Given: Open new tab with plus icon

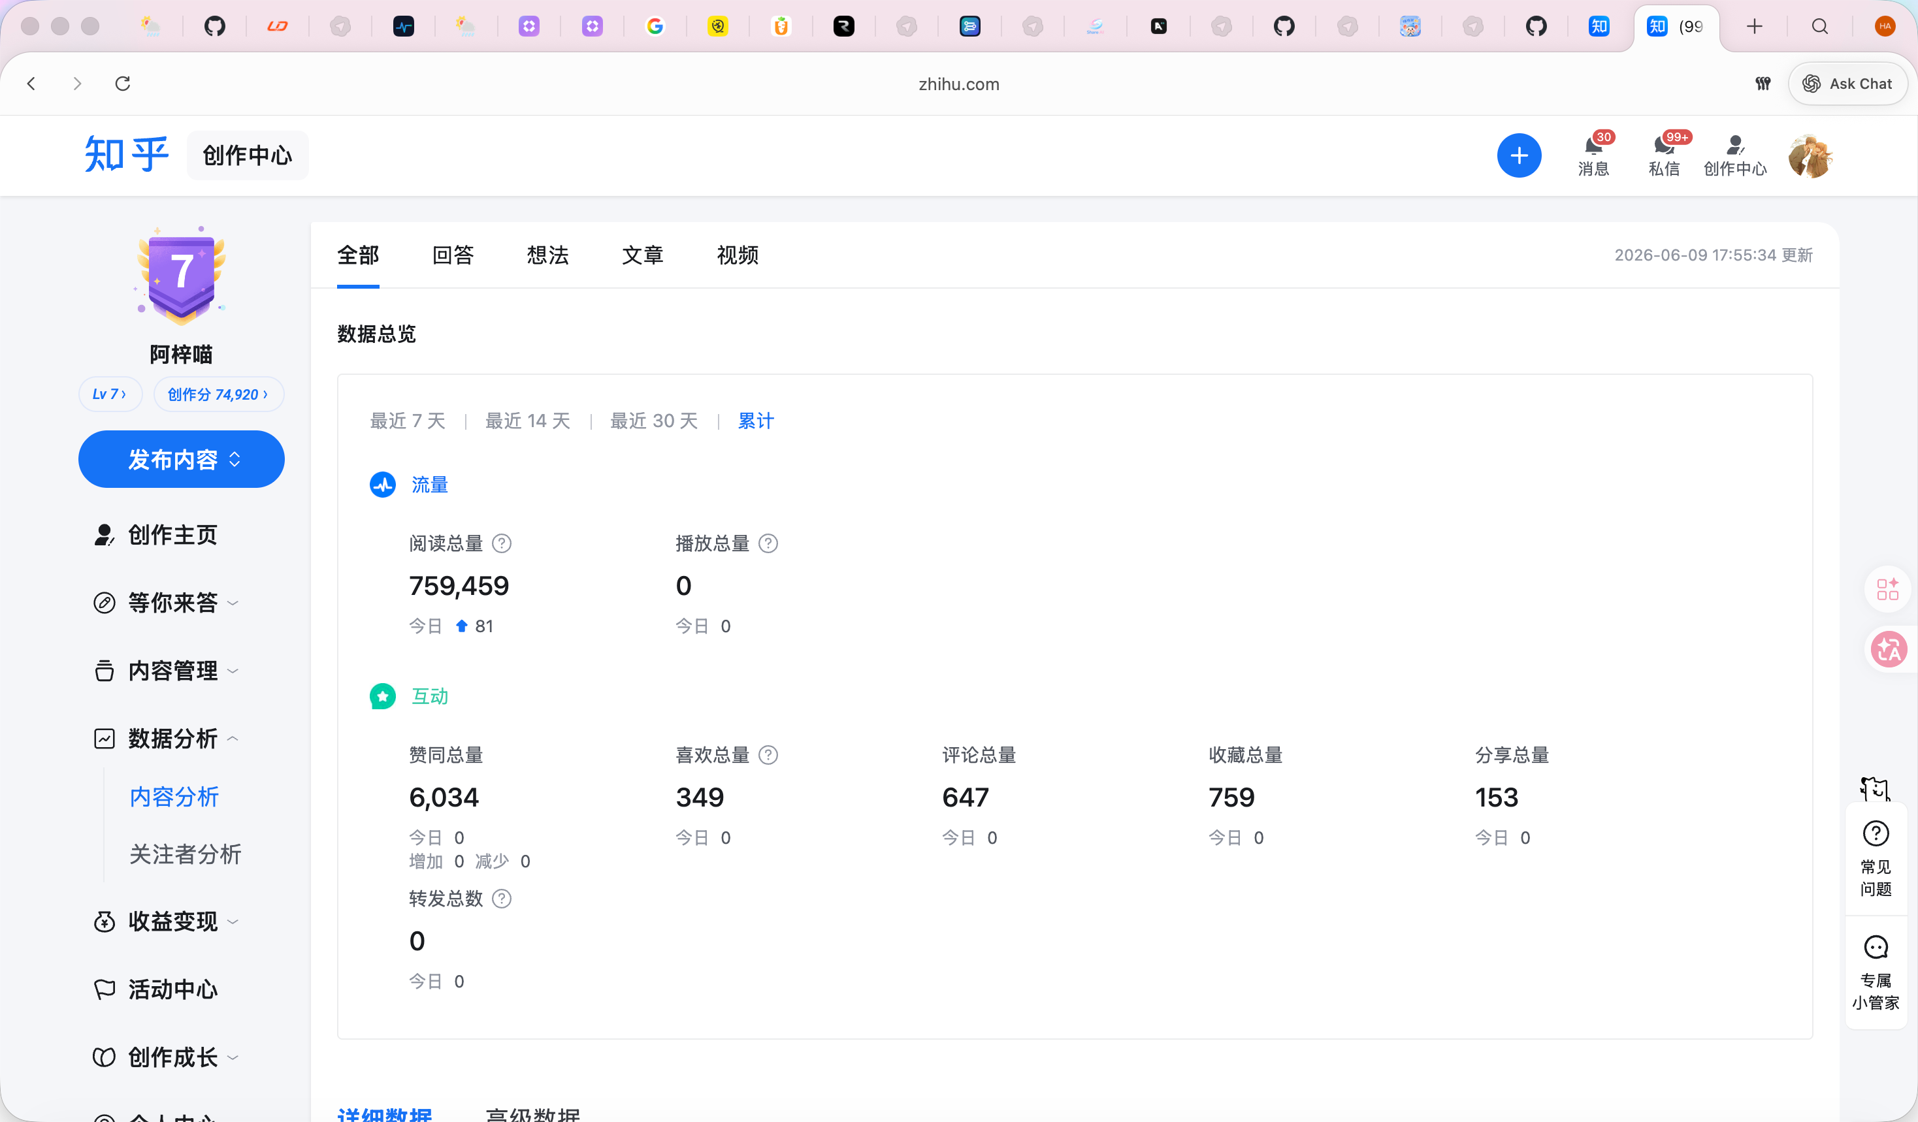Looking at the screenshot, I should coord(1755,27).
